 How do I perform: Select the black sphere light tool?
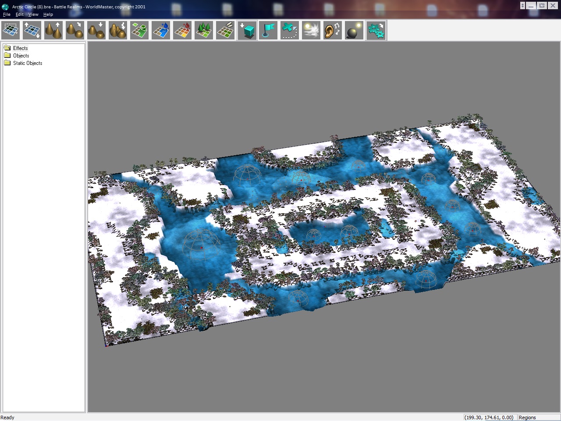pos(354,31)
